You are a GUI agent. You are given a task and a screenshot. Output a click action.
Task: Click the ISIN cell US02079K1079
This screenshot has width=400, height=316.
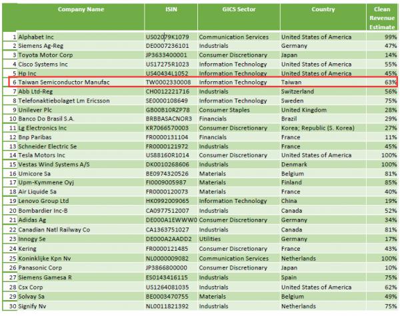click(x=171, y=37)
